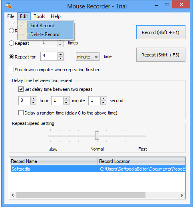Click the Repeat (Shift + F3) button
The image size is (193, 207).
pos(161,55)
